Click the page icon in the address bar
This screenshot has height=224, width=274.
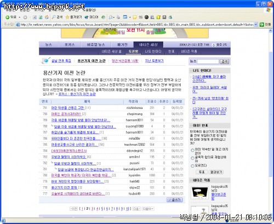coord(18,25)
